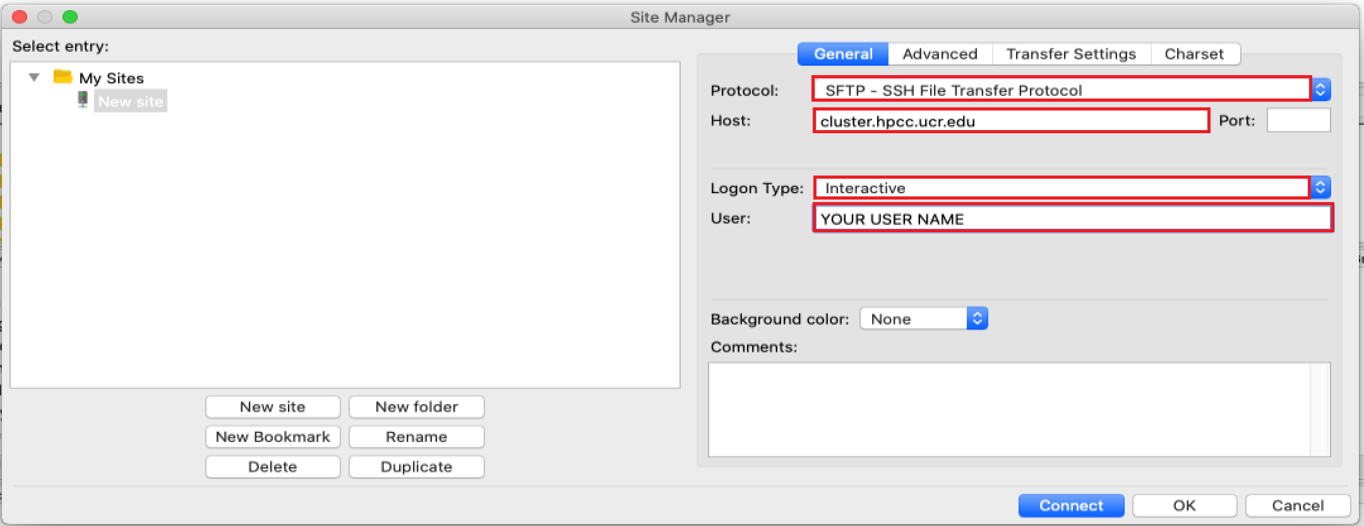Viewport: 1364px width, 526px height.
Task: Cancel the Site Manager dialog
Action: click(x=1297, y=506)
